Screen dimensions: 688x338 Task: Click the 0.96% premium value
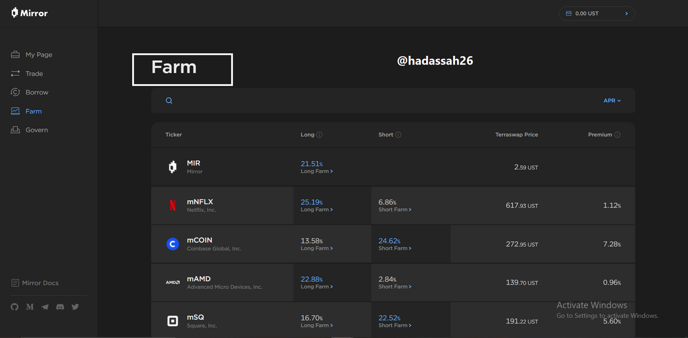[612, 282]
